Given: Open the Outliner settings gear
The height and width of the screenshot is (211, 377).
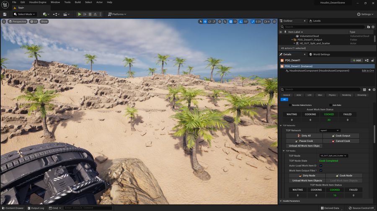Looking at the screenshot, I should click(374, 27).
